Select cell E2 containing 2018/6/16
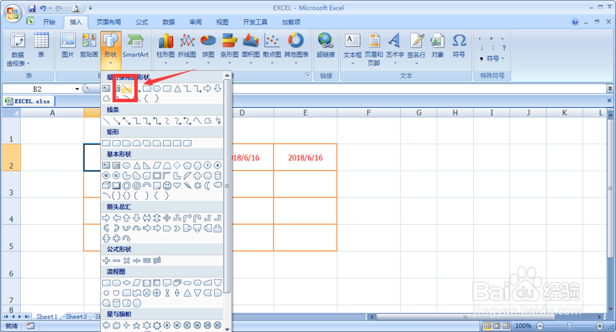Screen dimensions: 616x332 click(x=306, y=157)
